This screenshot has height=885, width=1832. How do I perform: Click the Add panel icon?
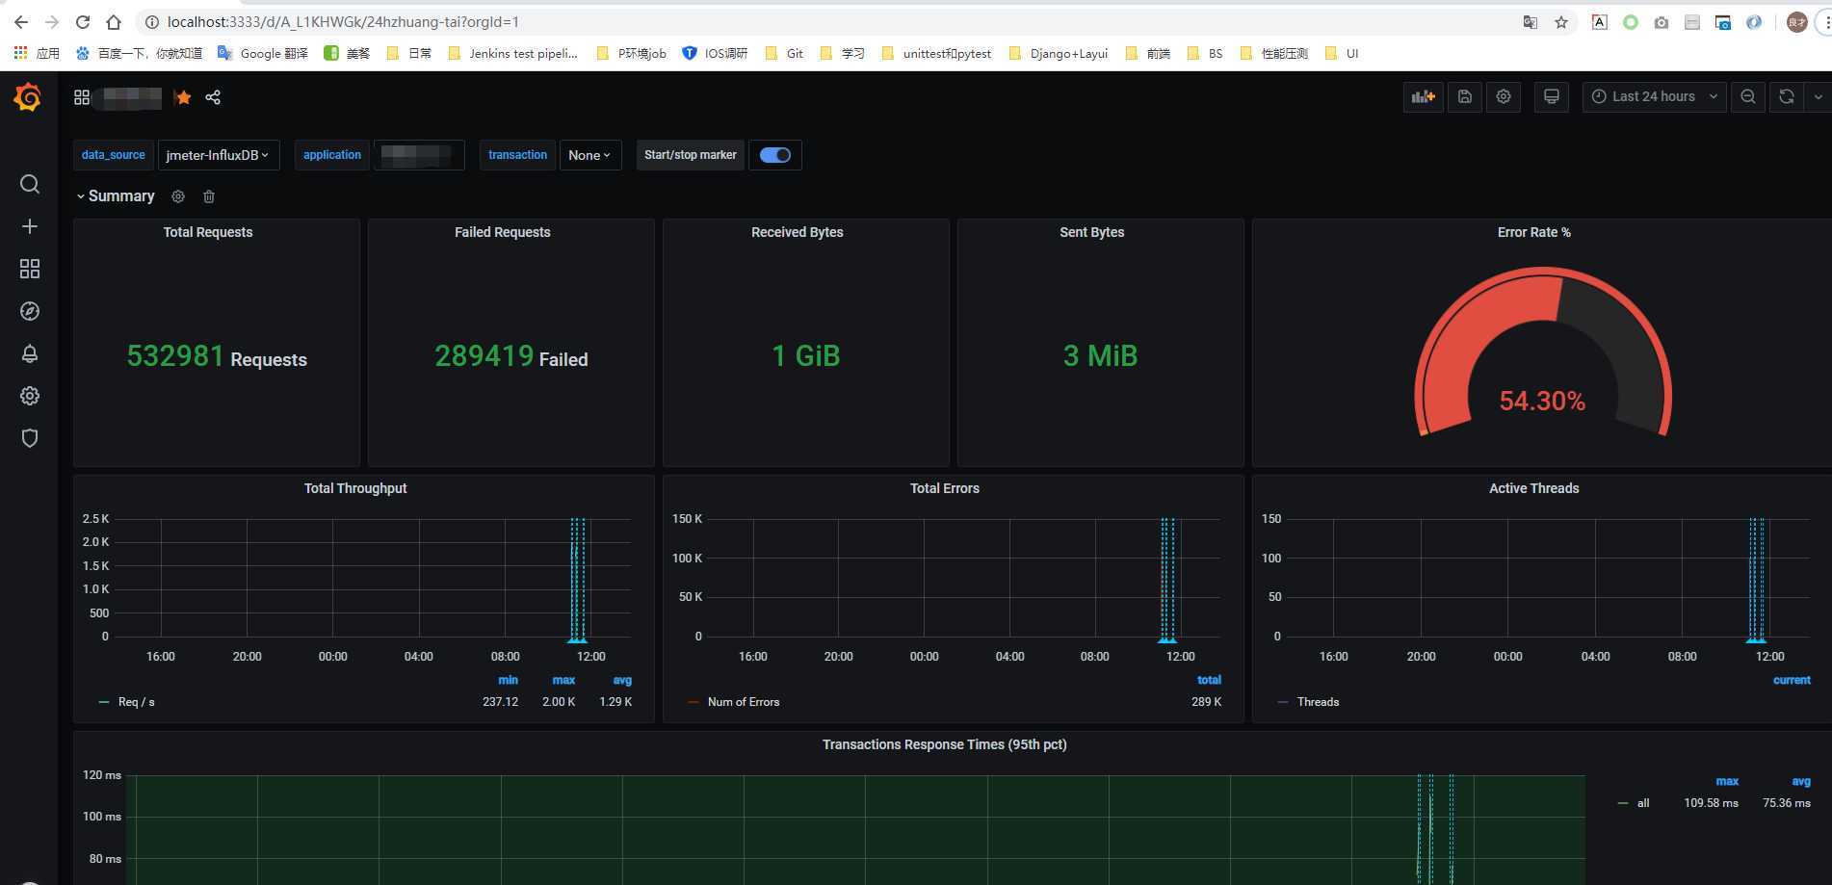pyautogui.click(x=1423, y=96)
